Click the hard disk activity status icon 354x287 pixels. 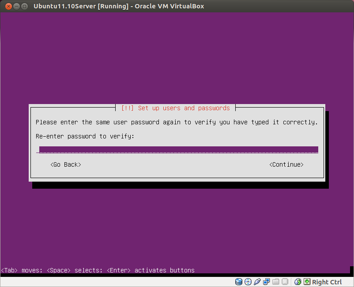(x=239, y=282)
